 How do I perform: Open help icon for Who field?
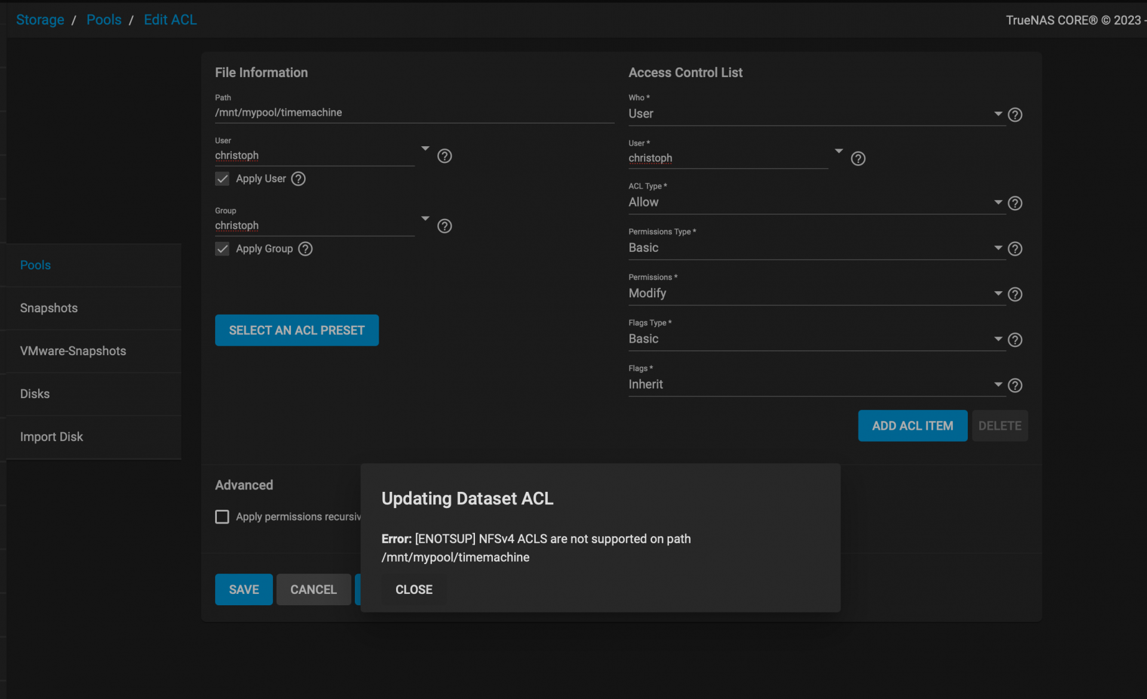(1015, 115)
